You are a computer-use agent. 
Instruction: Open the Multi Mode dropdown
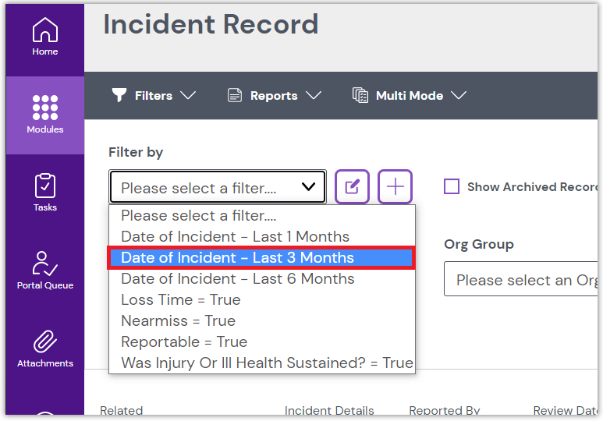[x=410, y=95]
